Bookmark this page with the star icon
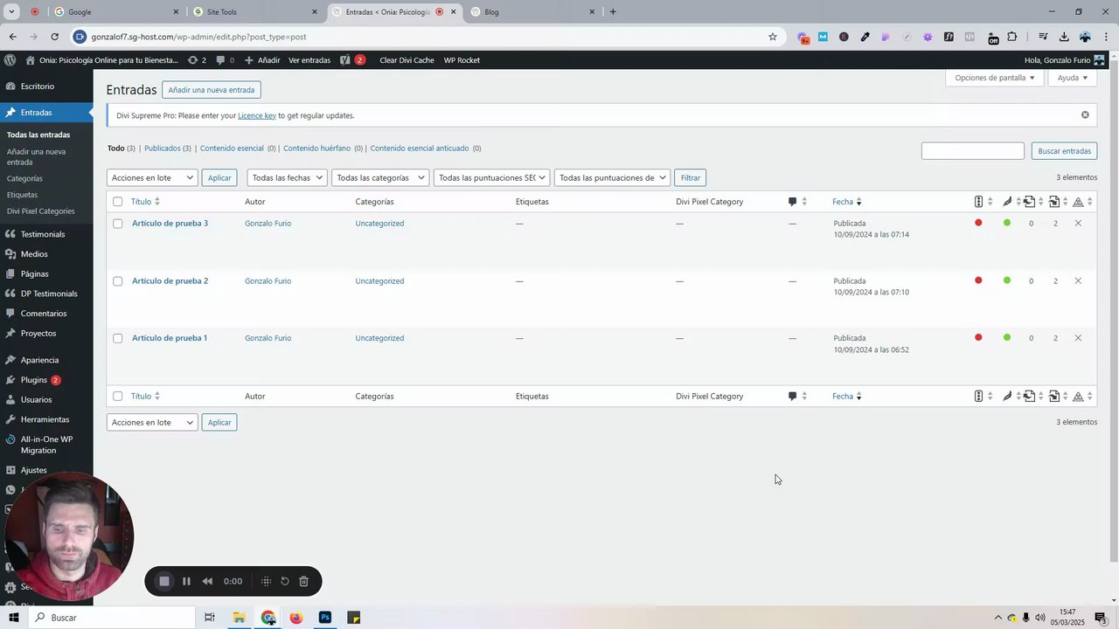Screen dimensions: 1119x629 click(773, 37)
